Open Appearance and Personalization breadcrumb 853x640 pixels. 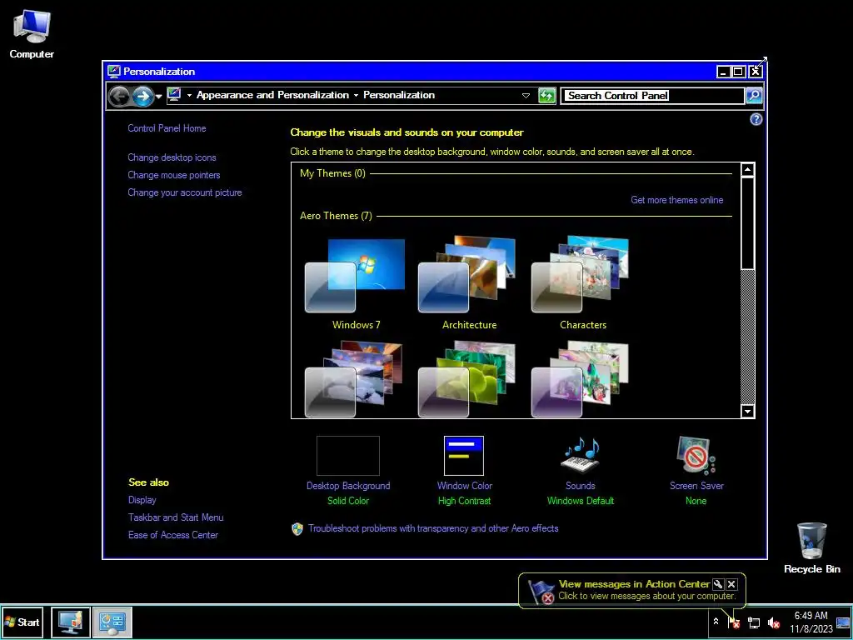(272, 95)
